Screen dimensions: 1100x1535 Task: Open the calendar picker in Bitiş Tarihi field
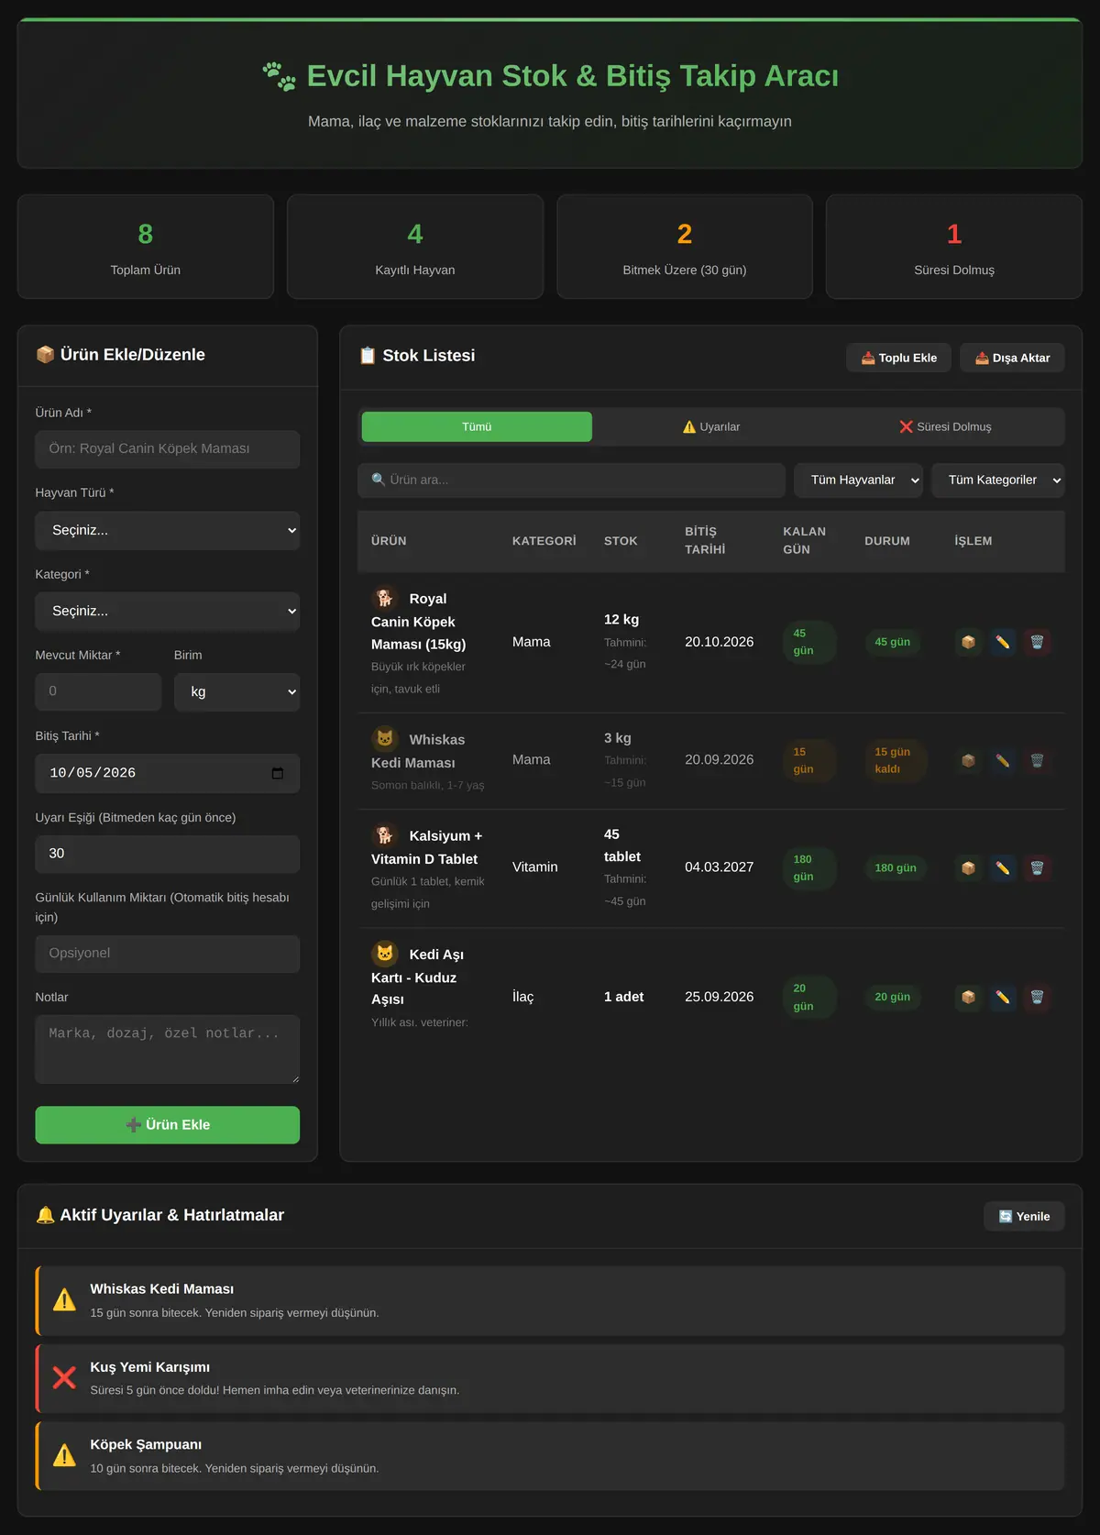click(x=278, y=773)
